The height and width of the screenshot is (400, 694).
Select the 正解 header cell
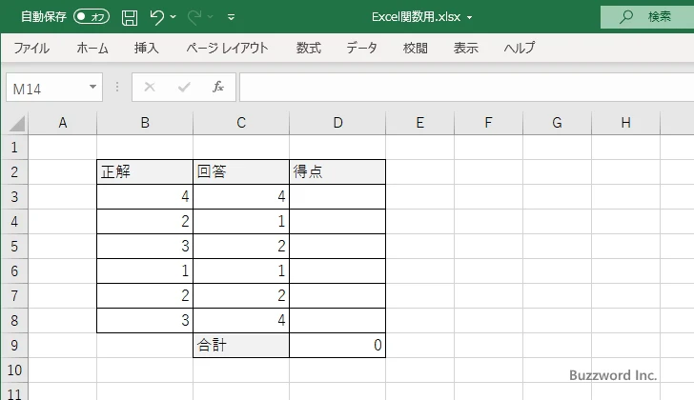pyautogui.click(x=145, y=172)
